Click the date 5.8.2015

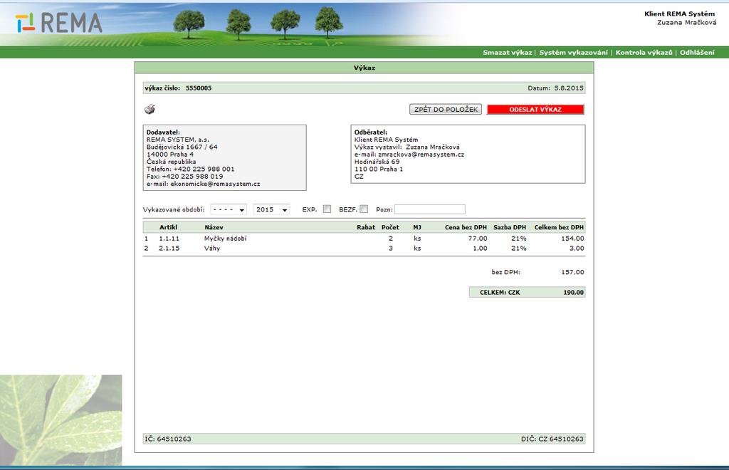[569, 88]
